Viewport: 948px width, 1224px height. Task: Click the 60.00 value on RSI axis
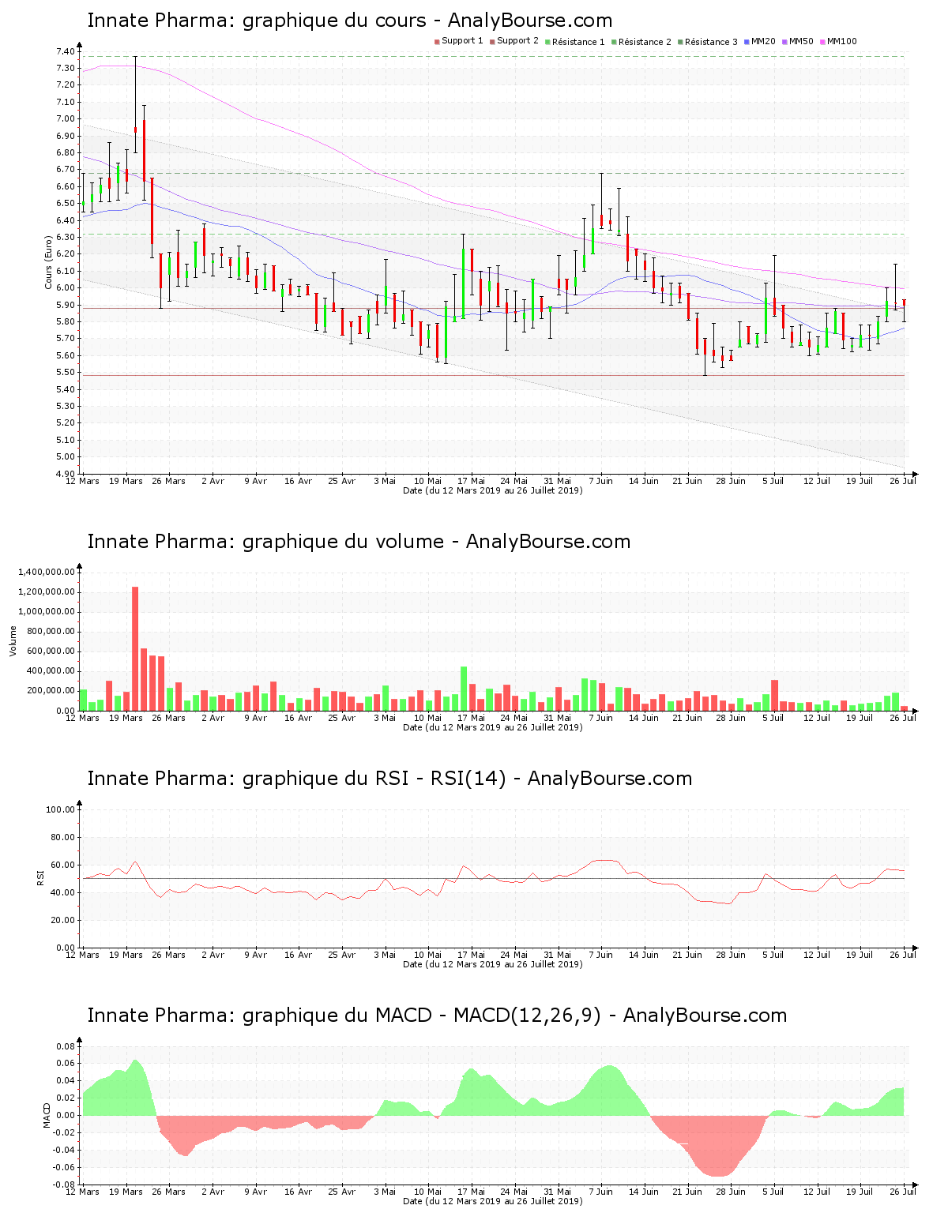pos(63,865)
